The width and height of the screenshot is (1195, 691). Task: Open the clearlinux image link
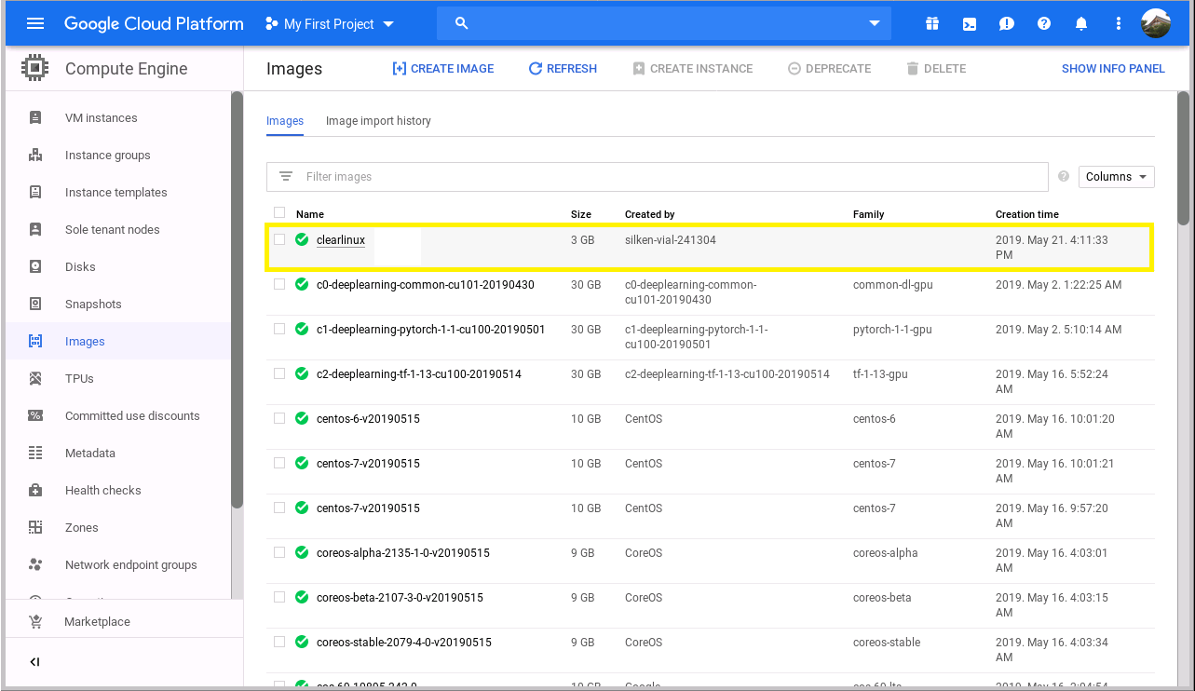click(x=341, y=239)
